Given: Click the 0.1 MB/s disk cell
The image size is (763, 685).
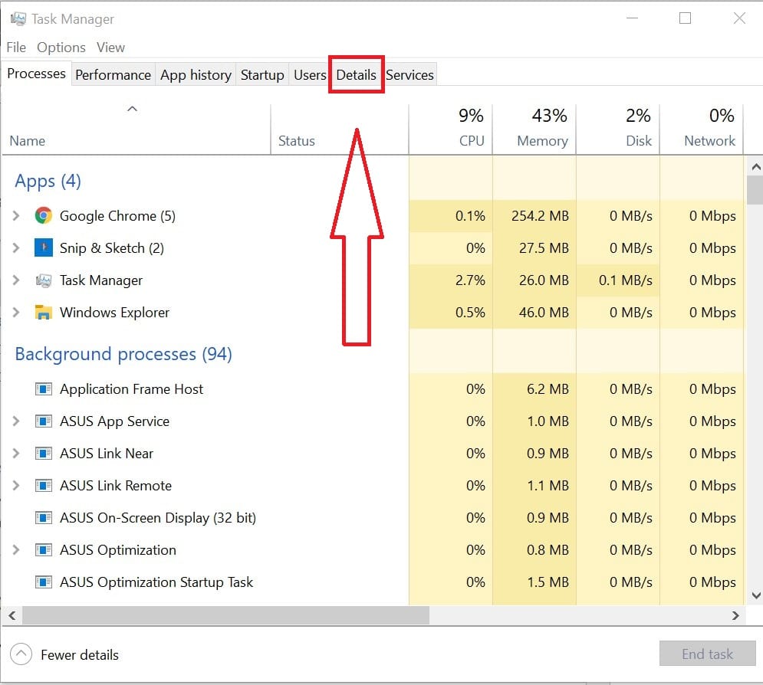Looking at the screenshot, I should click(x=618, y=280).
